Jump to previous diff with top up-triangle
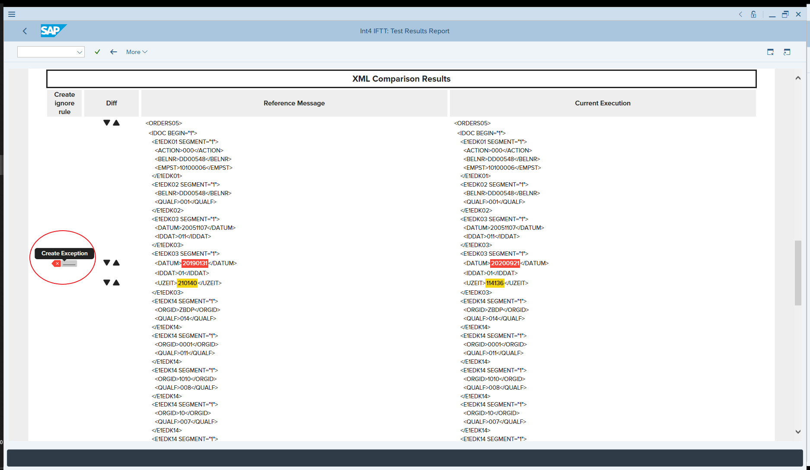Image resolution: width=810 pixels, height=470 pixels. 116,123
